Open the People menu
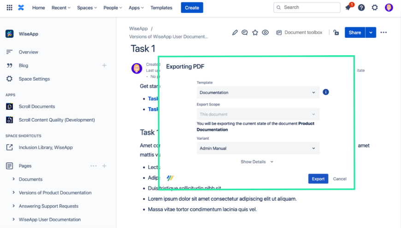Screen dimensions: 401x228 112,8
